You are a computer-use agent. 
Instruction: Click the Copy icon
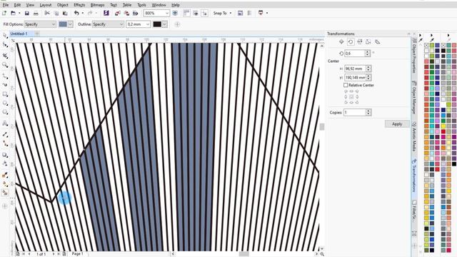click(x=56, y=13)
